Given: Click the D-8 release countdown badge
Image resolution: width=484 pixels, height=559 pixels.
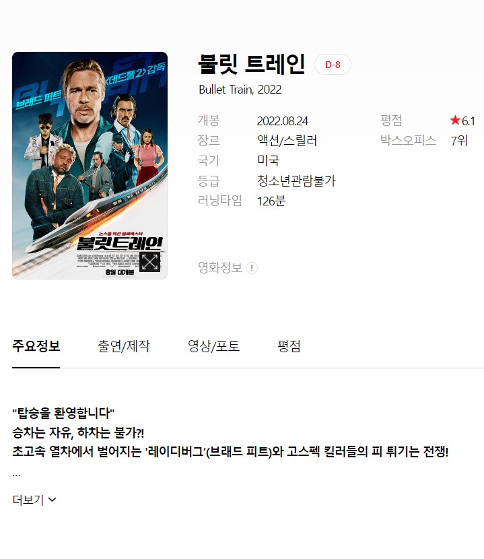Looking at the screenshot, I should click(333, 65).
